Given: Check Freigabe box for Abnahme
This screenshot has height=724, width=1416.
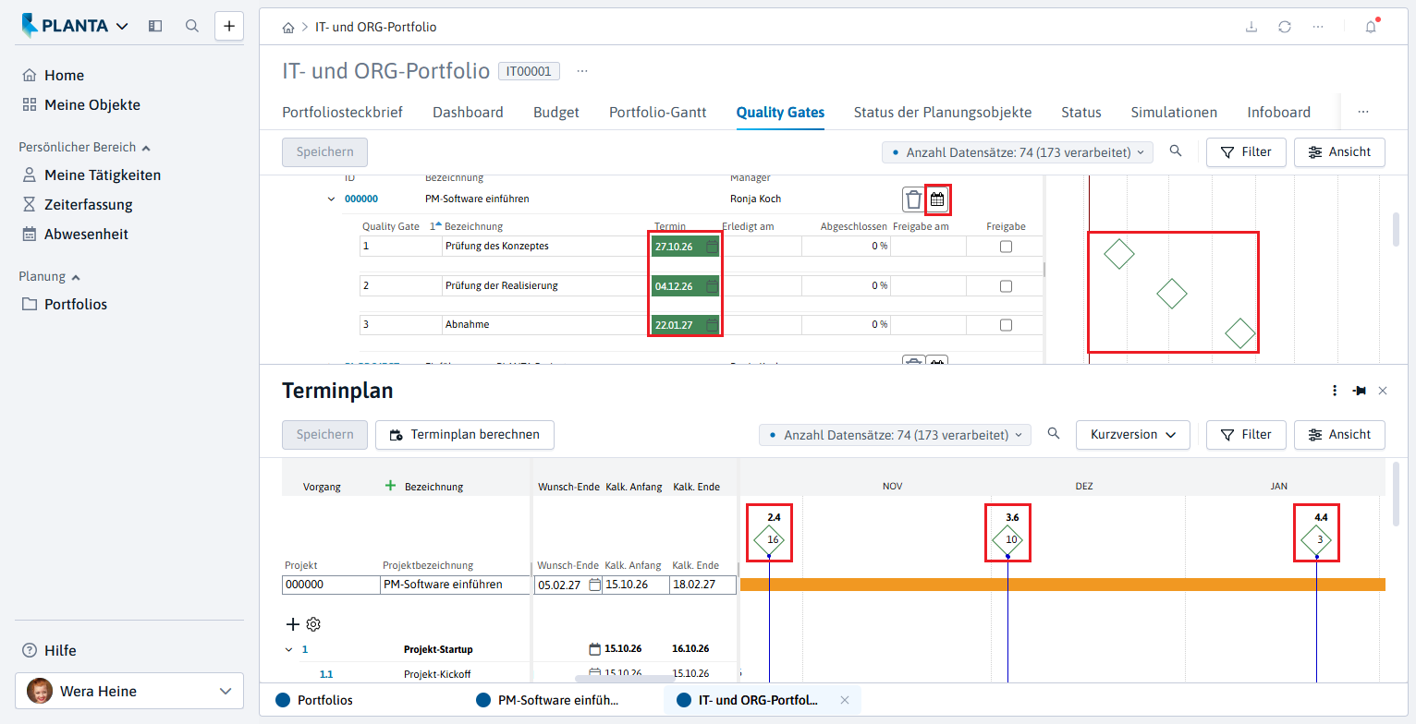Looking at the screenshot, I should tap(1006, 325).
